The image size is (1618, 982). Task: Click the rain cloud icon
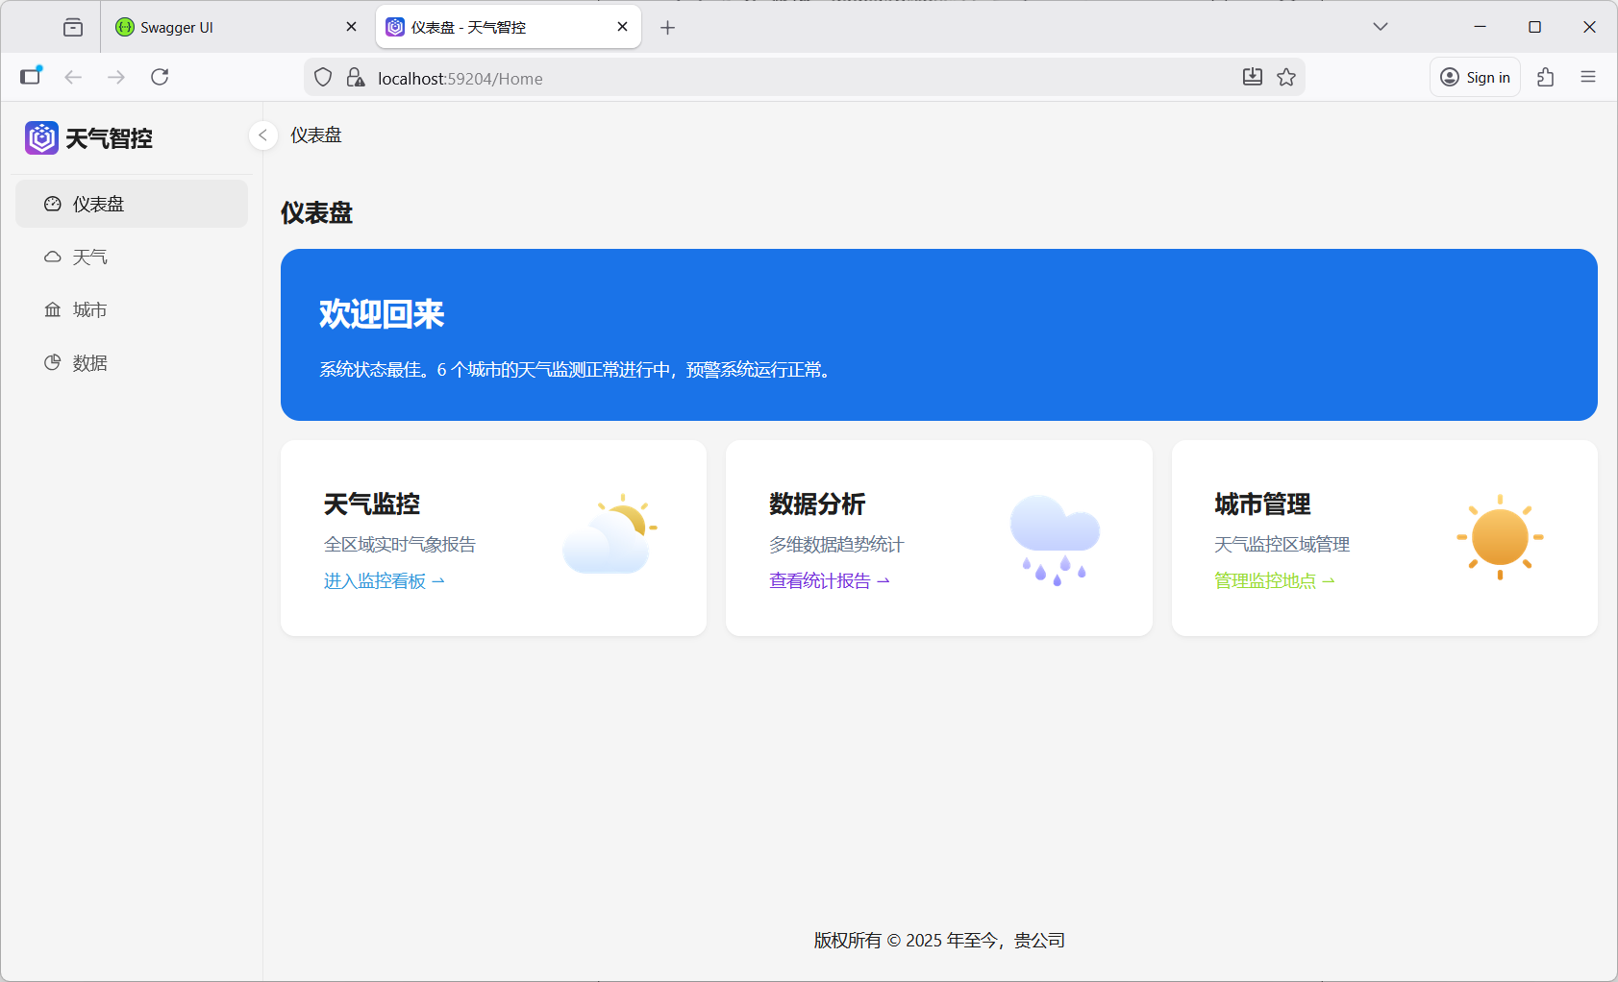click(1055, 539)
